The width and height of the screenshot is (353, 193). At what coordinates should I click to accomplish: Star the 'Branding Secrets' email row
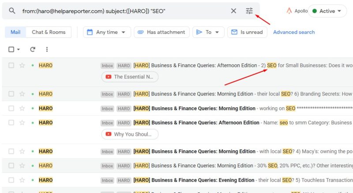click(22, 94)
